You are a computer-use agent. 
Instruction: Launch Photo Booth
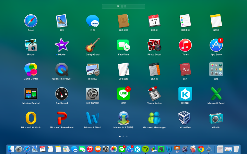tap(154, 45)
